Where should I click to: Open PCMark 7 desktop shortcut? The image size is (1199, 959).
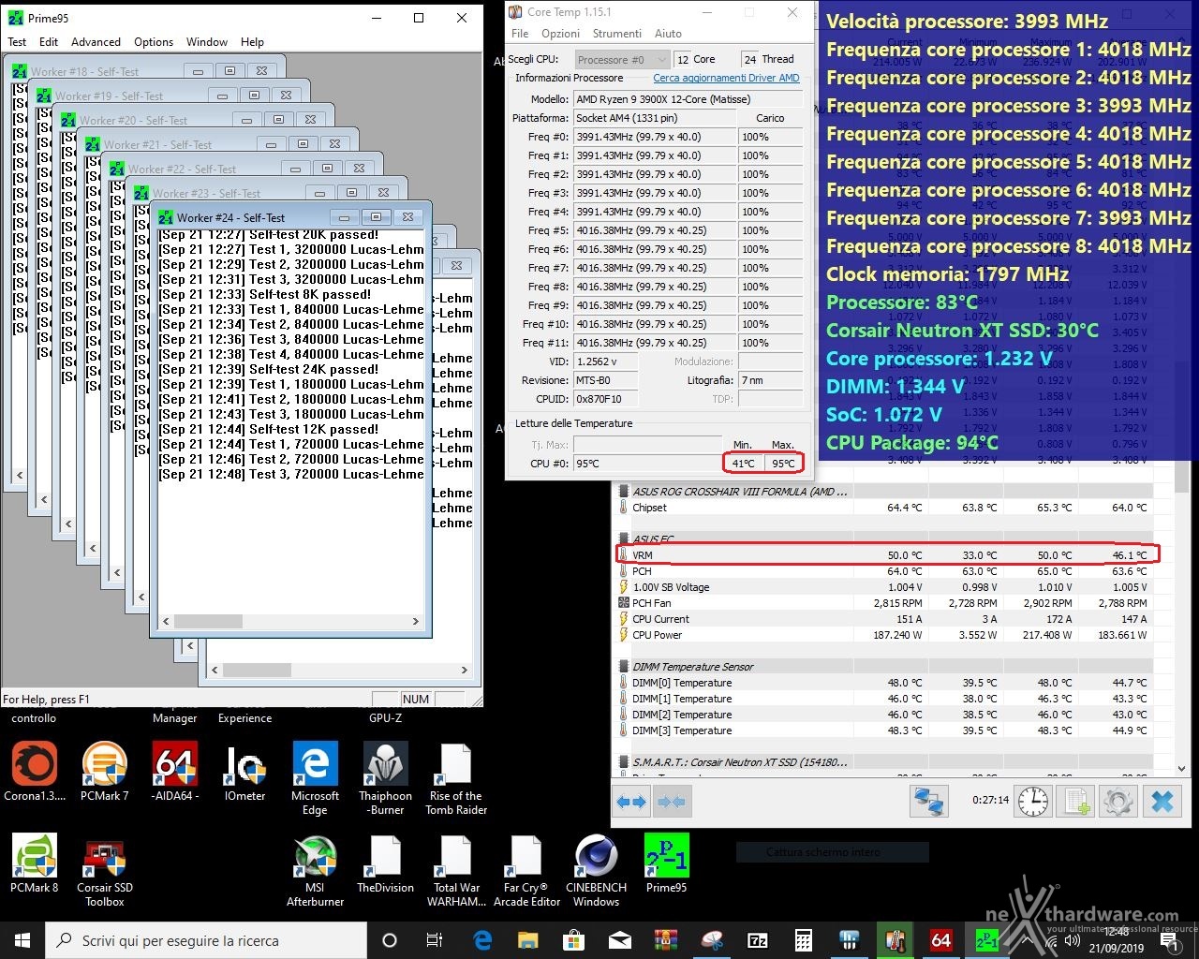[x=104, y=772]
